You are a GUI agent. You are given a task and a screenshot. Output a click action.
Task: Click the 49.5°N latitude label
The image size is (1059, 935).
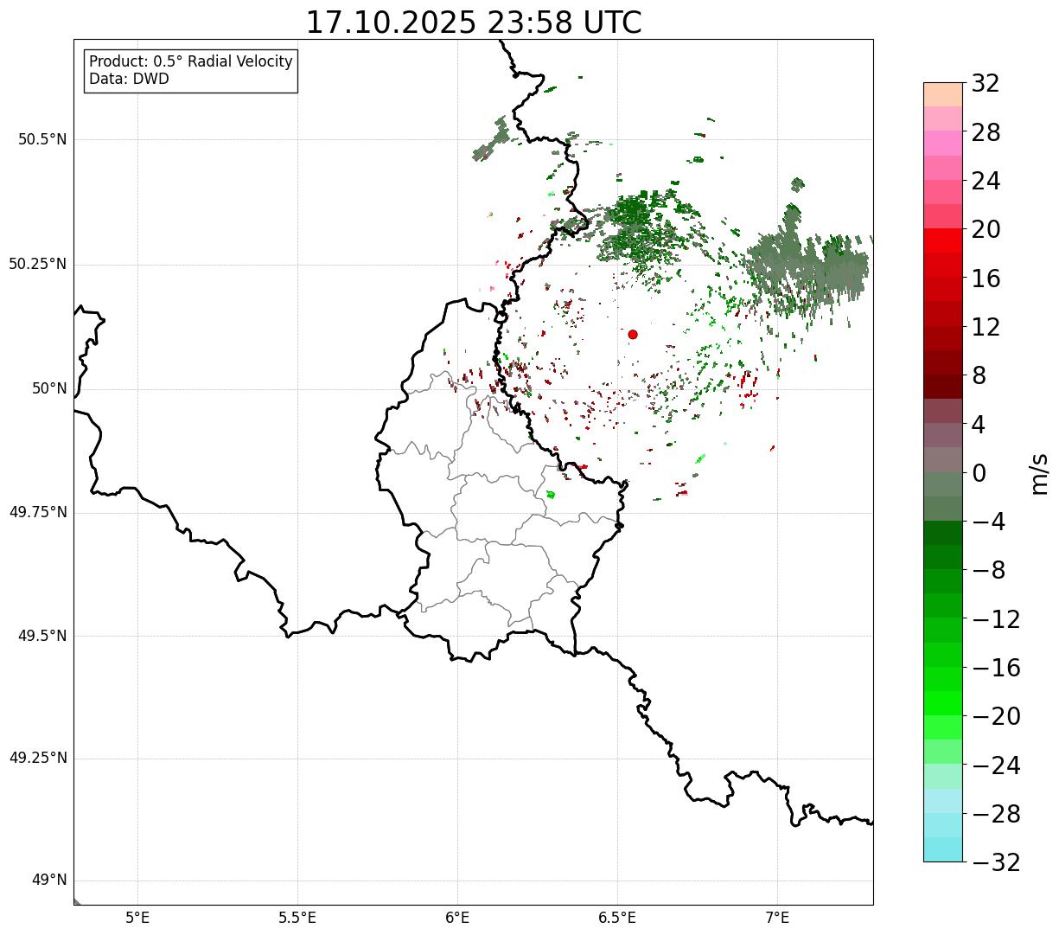pyautogui.click(x=42, y=636)
